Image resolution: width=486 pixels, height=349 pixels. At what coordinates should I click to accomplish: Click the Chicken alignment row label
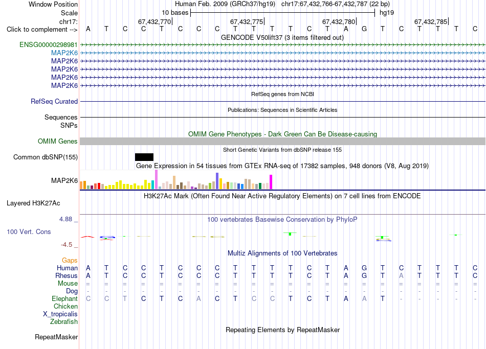[65, 306]
